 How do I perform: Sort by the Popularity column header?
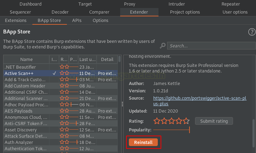click(x=73, y=60)
